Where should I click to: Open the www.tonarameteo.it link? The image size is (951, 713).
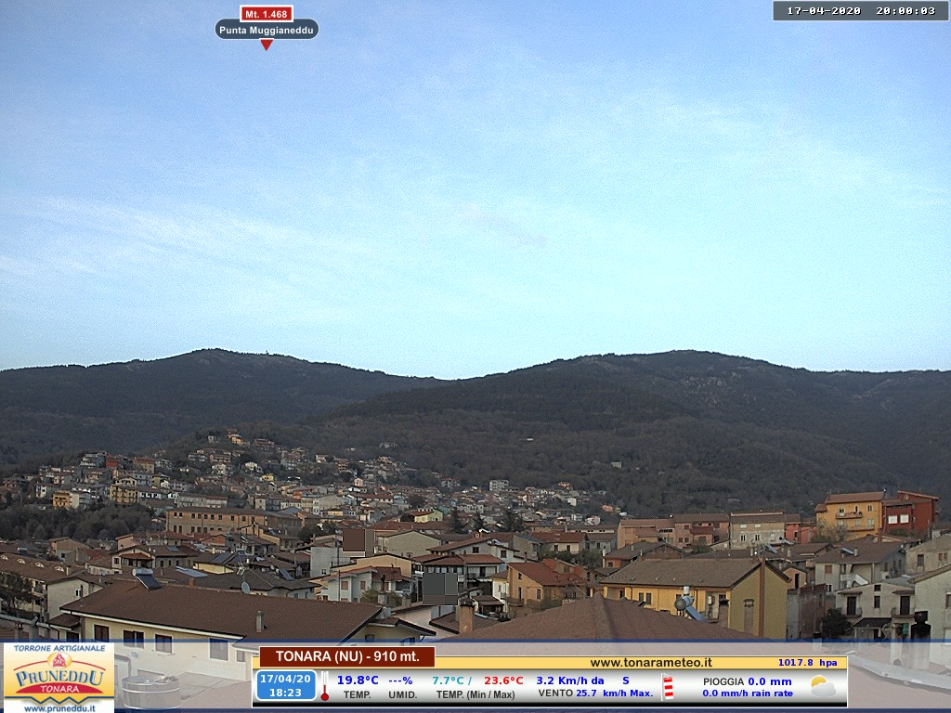(x=651, y=663)
